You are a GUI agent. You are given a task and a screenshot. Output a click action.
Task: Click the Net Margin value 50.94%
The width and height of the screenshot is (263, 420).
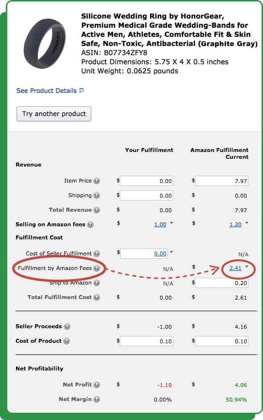pyautogui.click(x=236, y=400)
